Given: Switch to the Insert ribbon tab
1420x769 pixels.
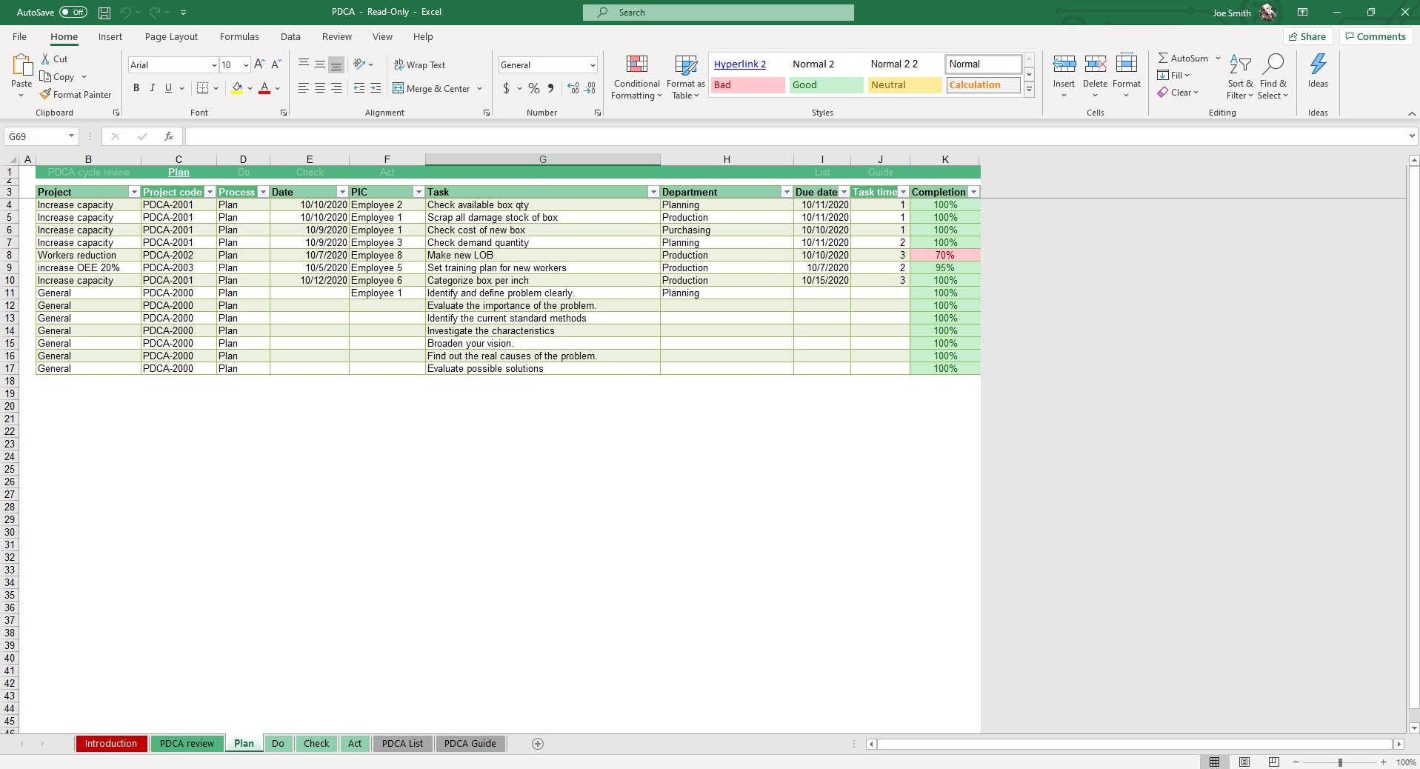Looking at the screenshot, I should click(110, 37).
